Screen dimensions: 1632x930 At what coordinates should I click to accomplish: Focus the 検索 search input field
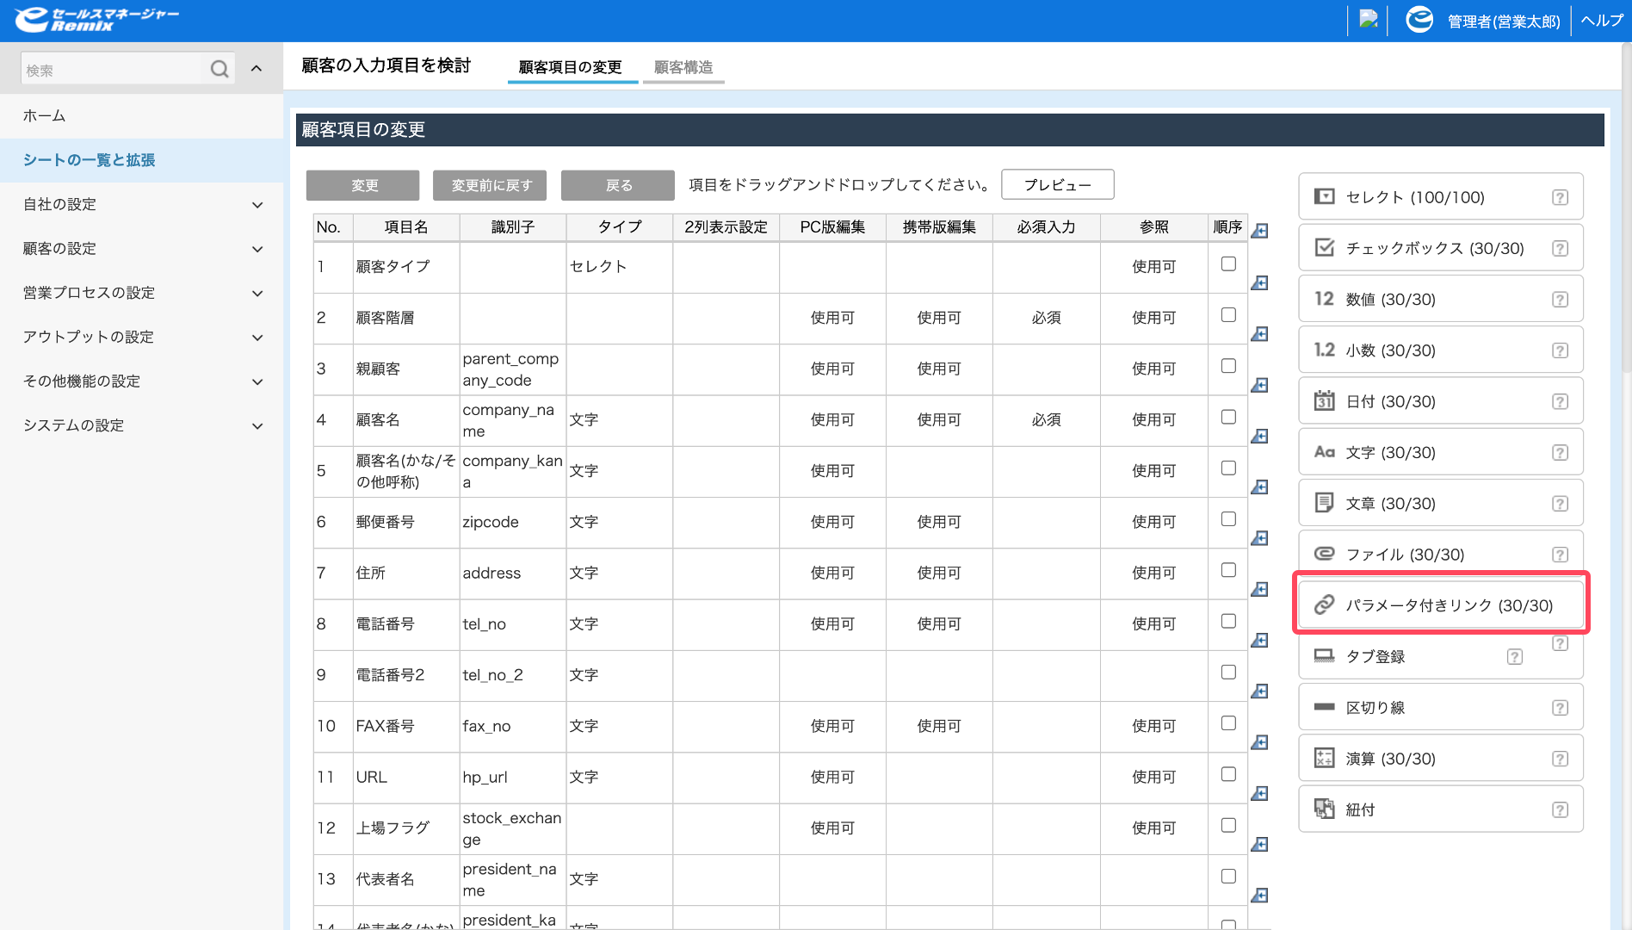coord(112,70)
